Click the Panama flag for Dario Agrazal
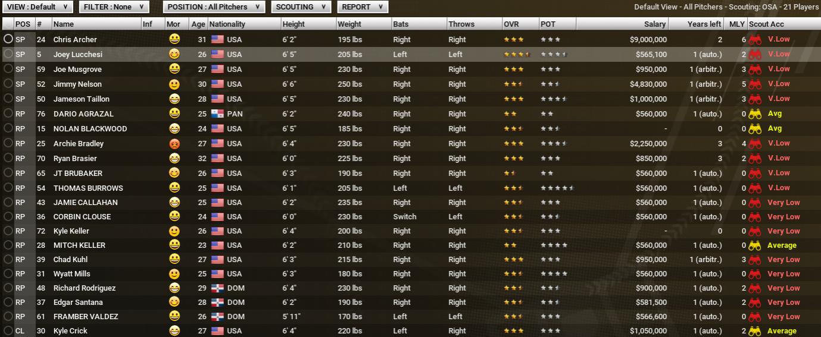Image resolution: width=821 pixels, height=337 pixels. (x=217, y=114)
